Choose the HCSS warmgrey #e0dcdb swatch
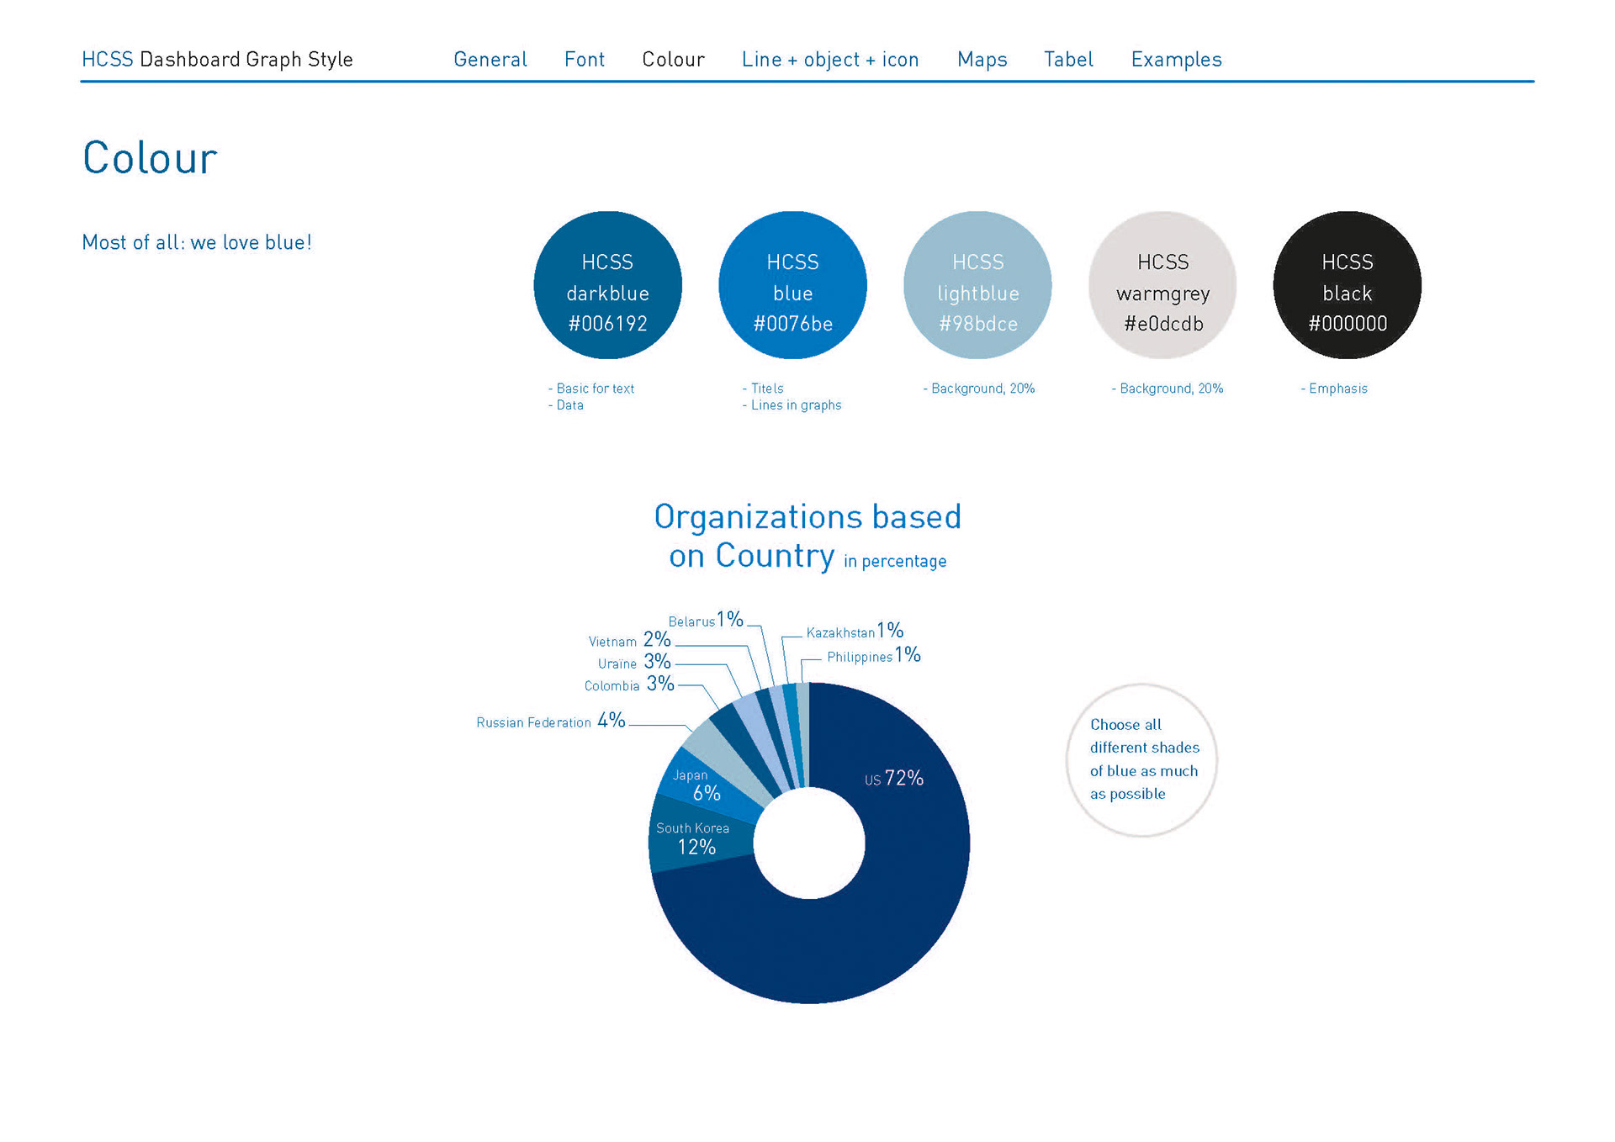The height and width of the screenshot is (1142, 1615). click(1162, 285)
